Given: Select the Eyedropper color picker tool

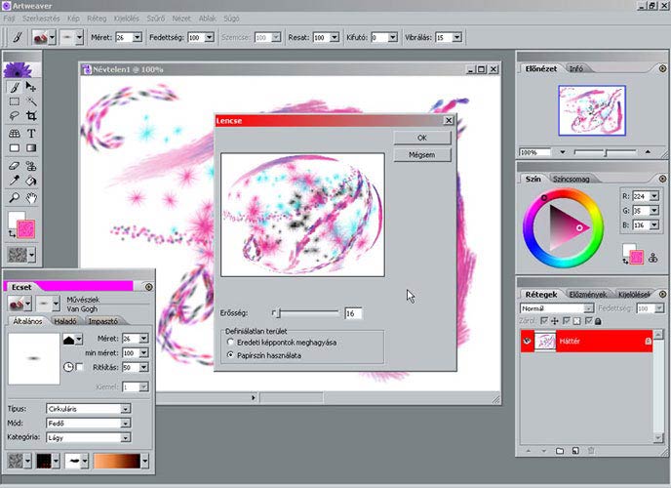Looking at the screenshot, I should point(15,181).
